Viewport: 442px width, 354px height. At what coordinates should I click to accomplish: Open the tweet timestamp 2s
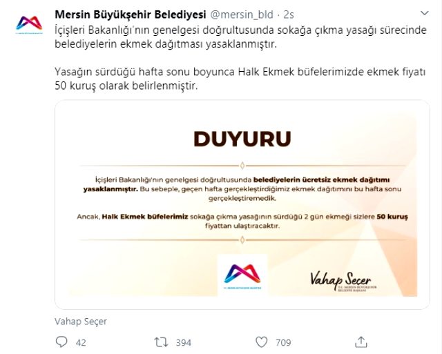click(x=289, y=14)
